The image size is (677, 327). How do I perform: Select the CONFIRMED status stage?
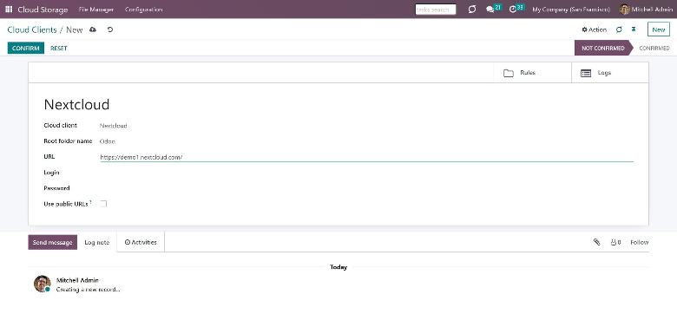[654, 49]
